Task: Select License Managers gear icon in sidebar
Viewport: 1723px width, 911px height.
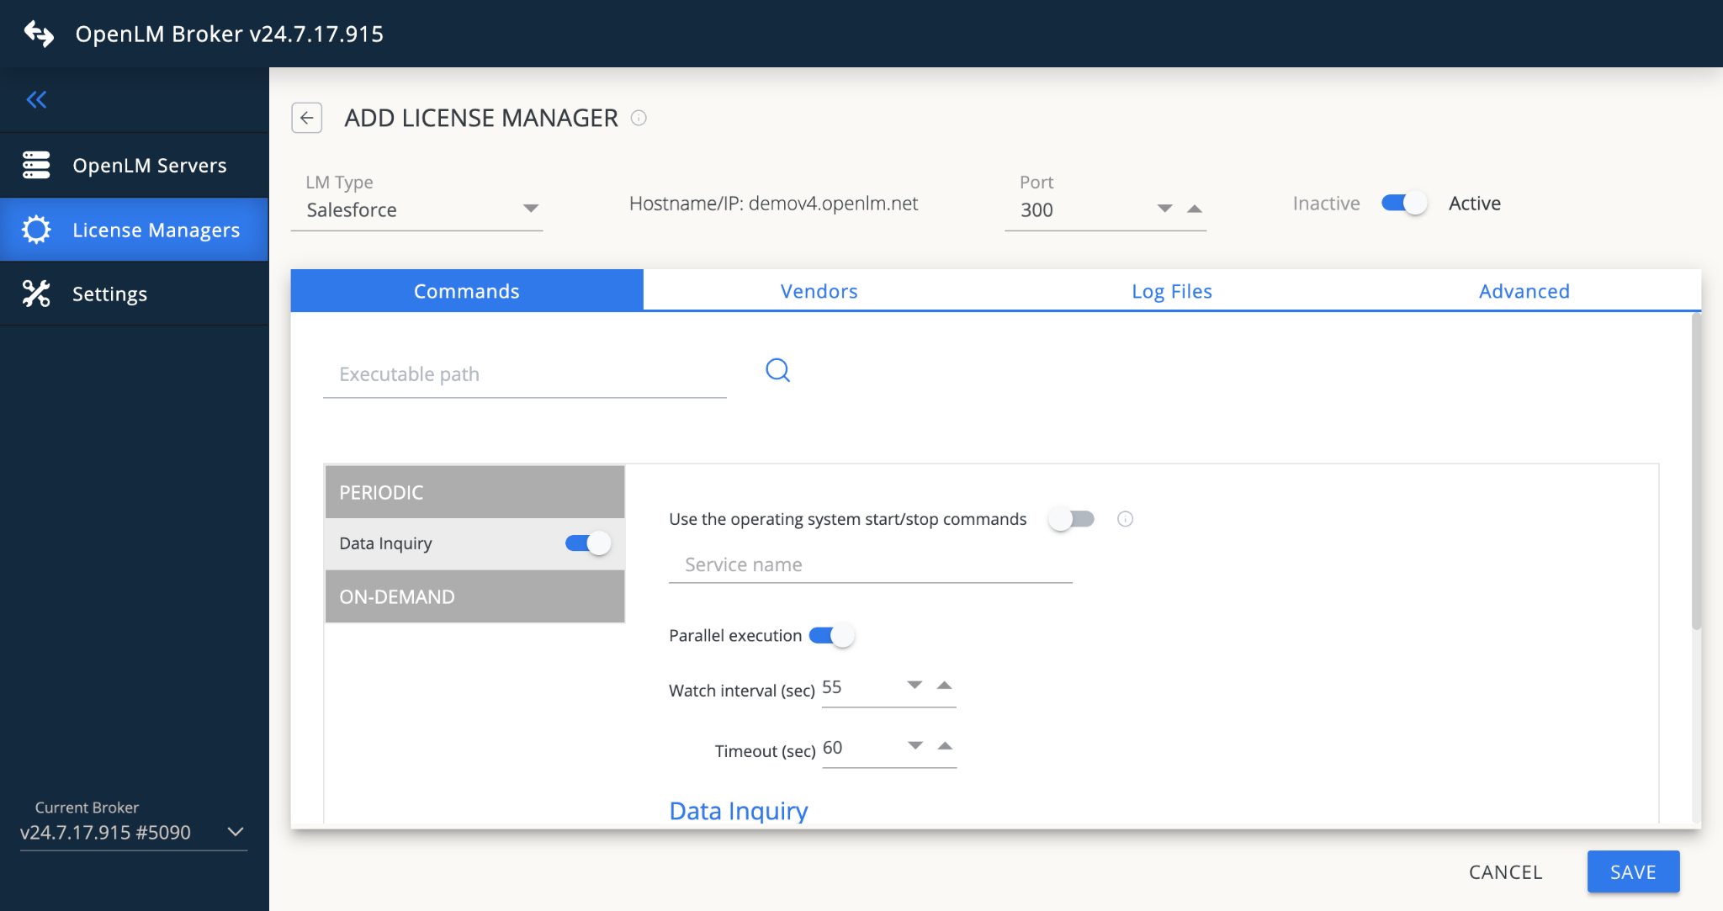Action: click(x=37, y=230)
